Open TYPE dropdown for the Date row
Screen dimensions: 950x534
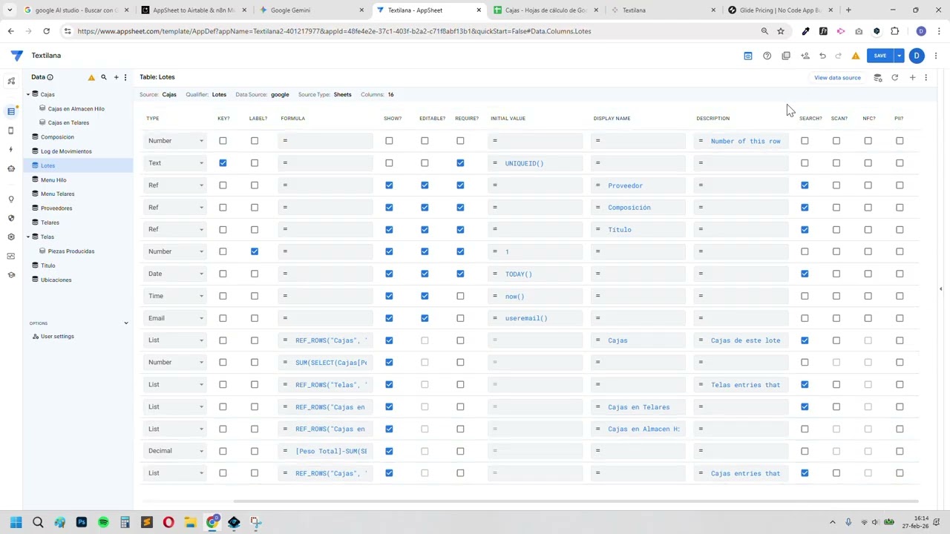175,274
